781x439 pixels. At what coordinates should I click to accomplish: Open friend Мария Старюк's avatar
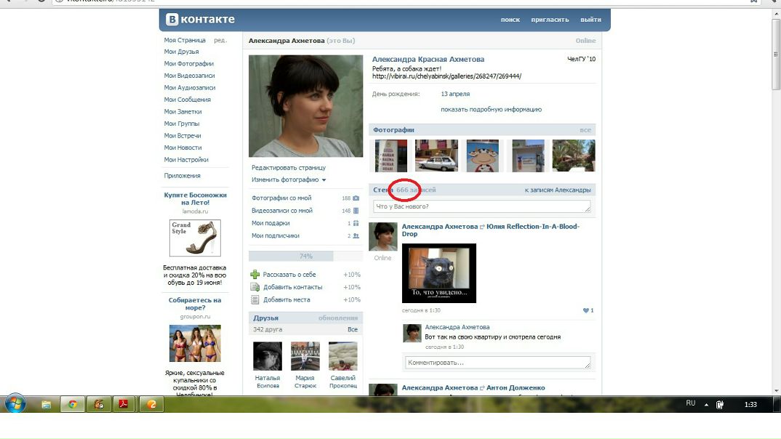tap(305, 356)
